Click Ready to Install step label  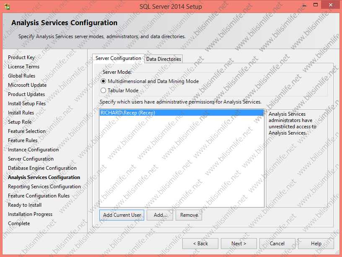25,205
